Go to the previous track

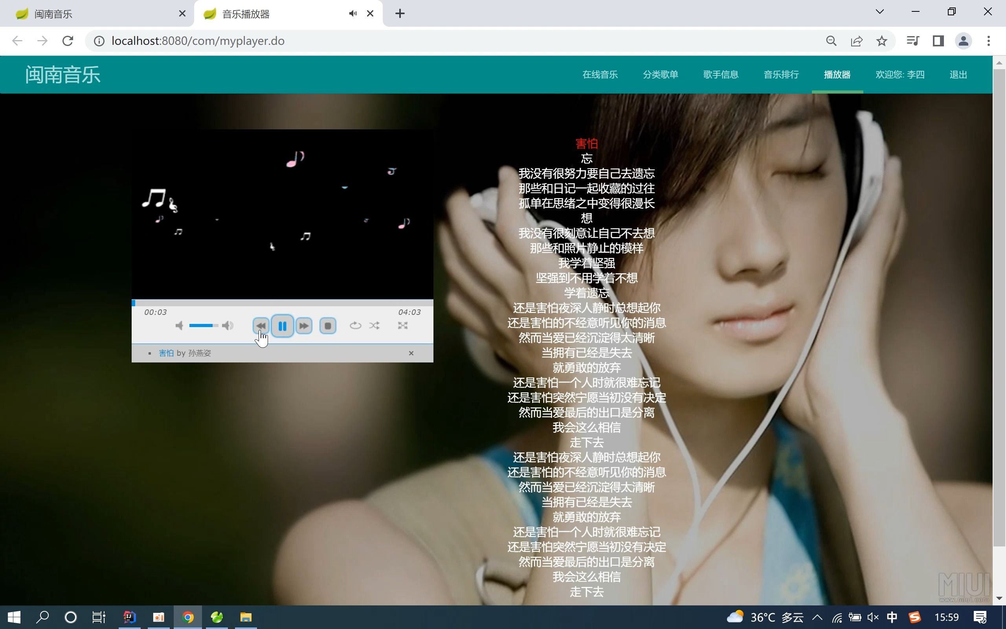[x=261, y=326]
